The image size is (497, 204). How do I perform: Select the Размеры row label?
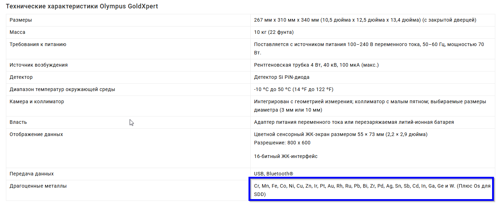(21, 20)
